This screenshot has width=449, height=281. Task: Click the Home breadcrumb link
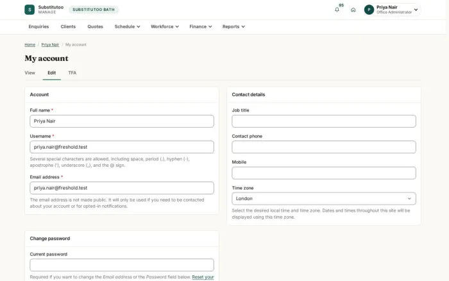30,45
